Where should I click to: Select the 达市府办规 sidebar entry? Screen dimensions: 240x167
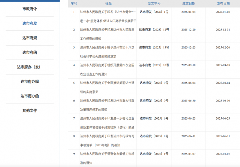30,81
